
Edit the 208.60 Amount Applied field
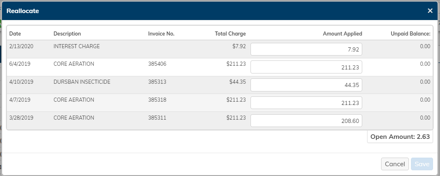pyautogui.click(x=306, y=121)
